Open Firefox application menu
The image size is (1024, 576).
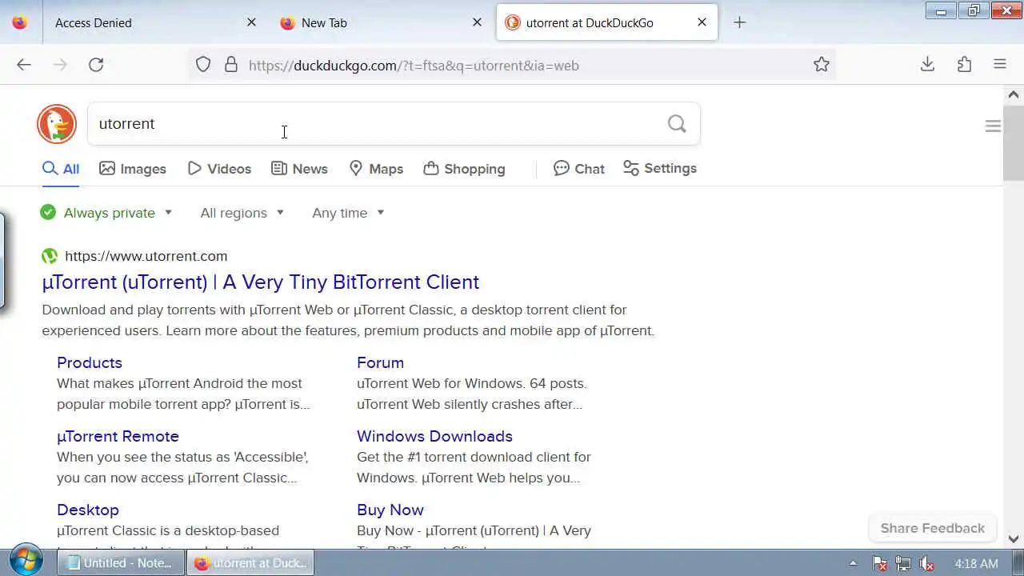pyautogui.click(x=1000, y=65)
